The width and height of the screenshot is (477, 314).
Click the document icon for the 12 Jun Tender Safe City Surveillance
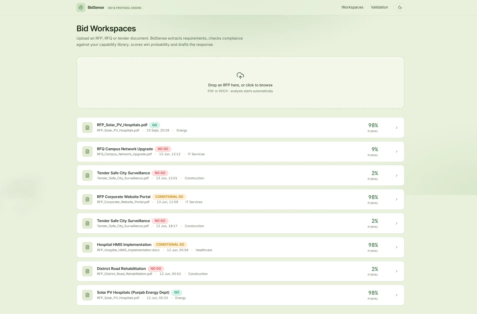coord(87,223)
